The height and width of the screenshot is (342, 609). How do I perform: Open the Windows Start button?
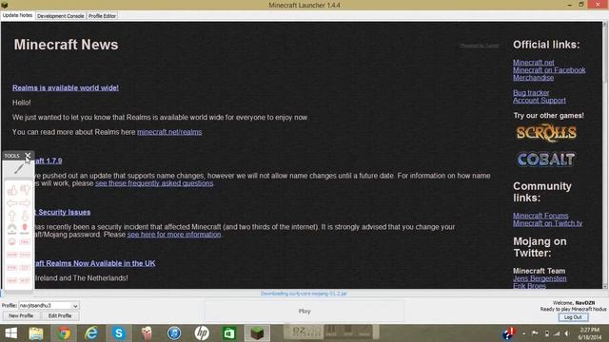click(10, 333)
